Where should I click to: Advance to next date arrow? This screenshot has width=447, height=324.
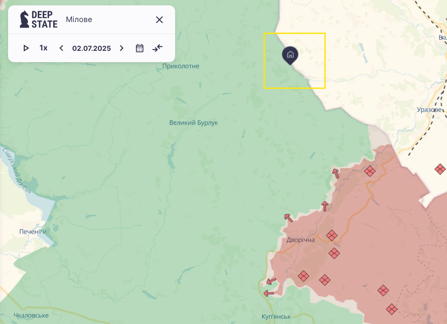pyautogui.click(x=122, y=48)
